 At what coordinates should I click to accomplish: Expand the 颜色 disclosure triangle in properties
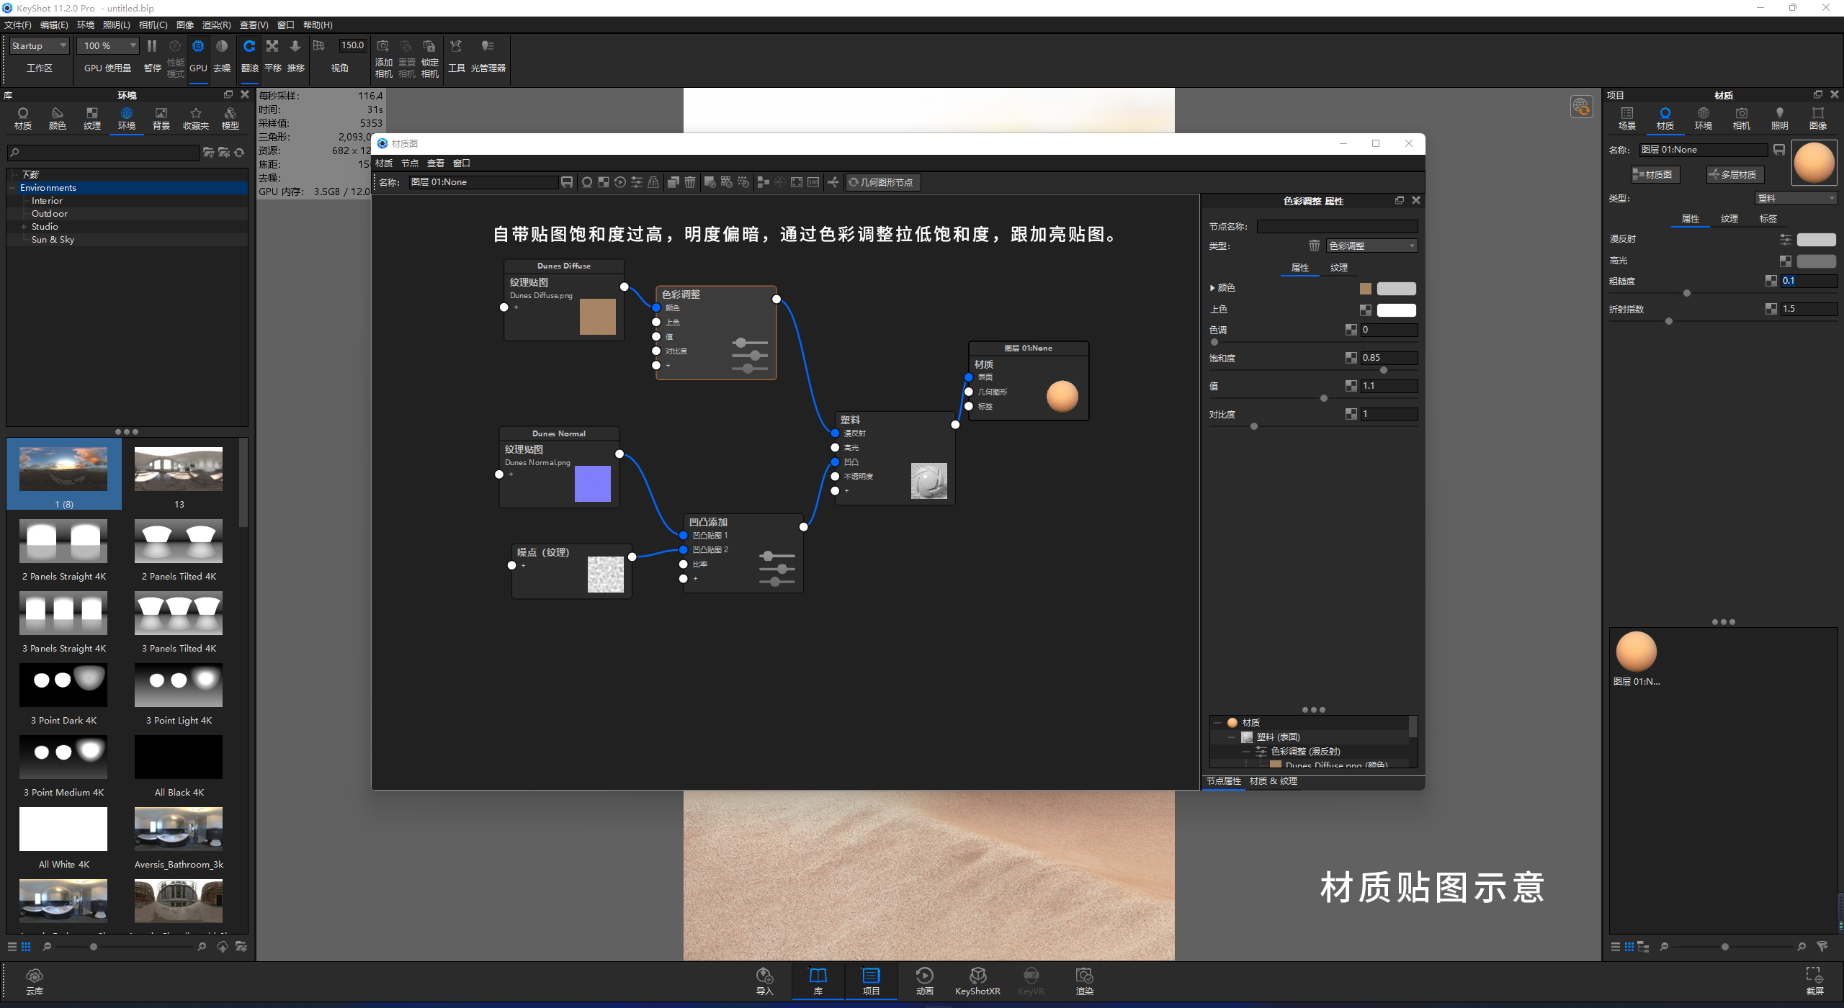pos(1212,288)
